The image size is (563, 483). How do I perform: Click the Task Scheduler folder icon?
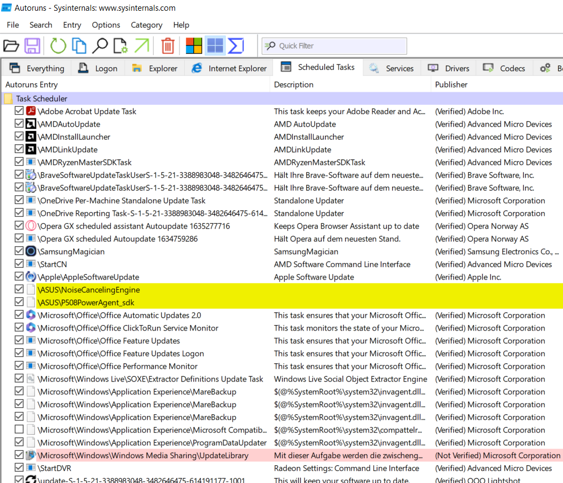(x=9, y=99)
